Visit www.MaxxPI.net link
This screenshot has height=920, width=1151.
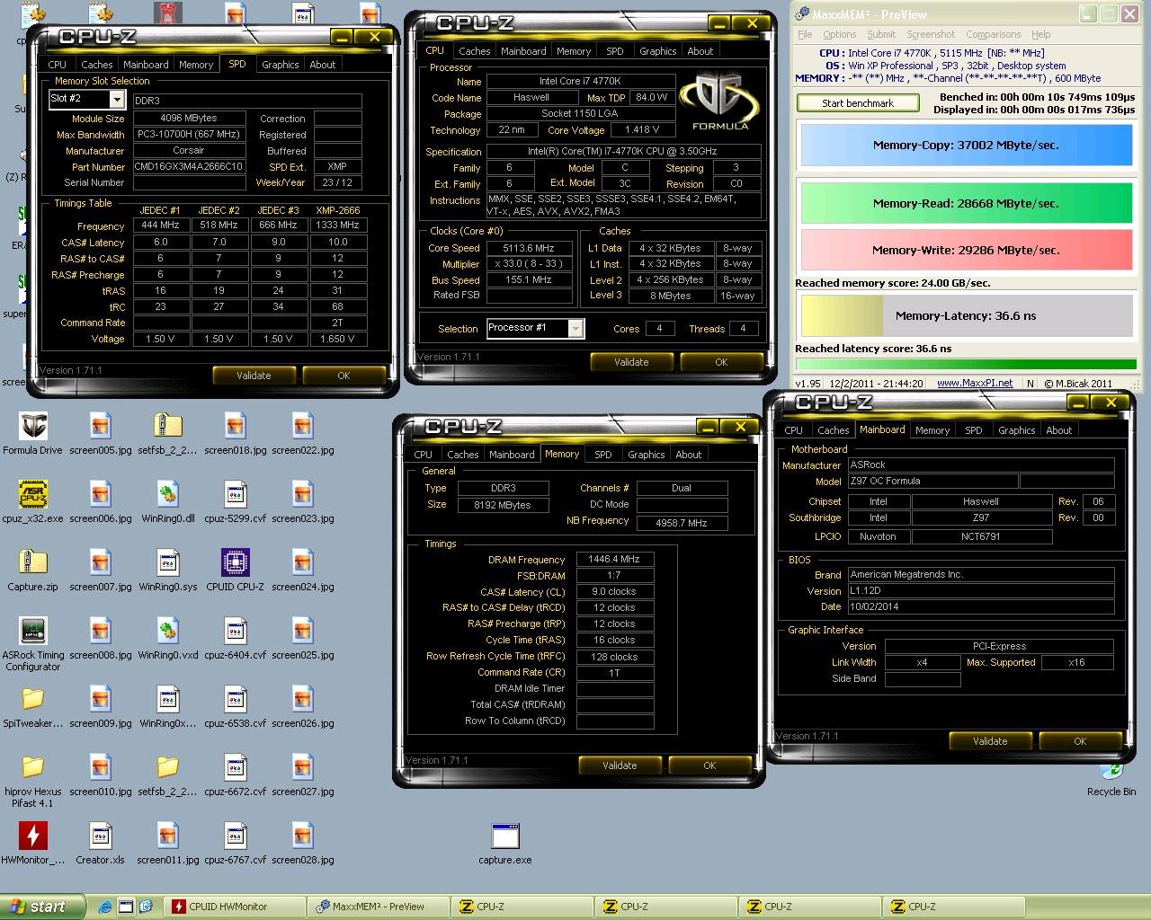coord(975,383)
